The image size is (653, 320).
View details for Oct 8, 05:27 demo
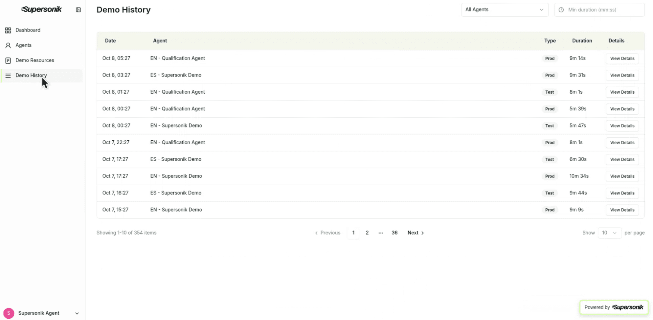point(622,58)
